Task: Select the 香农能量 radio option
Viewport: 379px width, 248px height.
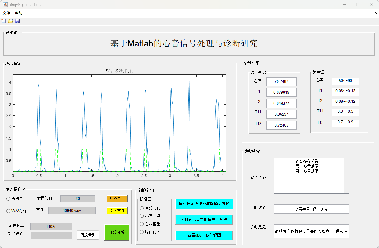Action: (142, 224)
